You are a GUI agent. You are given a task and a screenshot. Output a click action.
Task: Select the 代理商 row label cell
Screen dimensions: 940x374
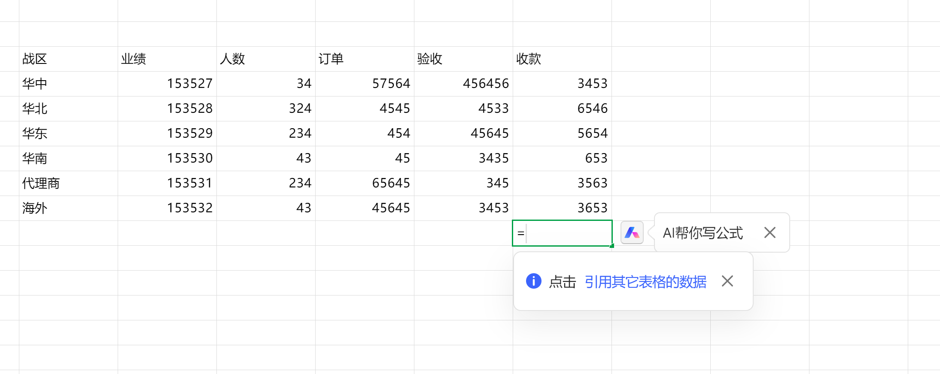click(68, 183)
